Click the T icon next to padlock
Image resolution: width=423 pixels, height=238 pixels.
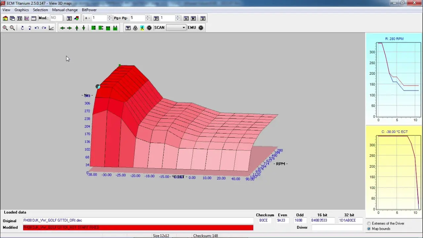click(x=128, y=28)
